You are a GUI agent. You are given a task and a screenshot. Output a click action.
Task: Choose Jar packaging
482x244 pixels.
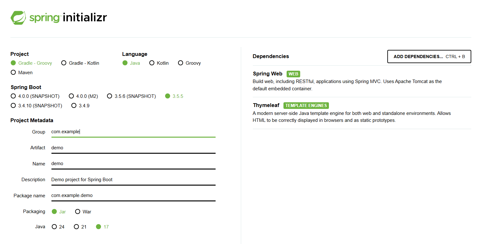[59, 212]
